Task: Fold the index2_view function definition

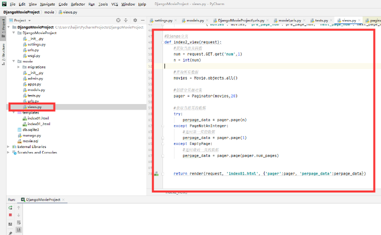Action: (163, 42)
